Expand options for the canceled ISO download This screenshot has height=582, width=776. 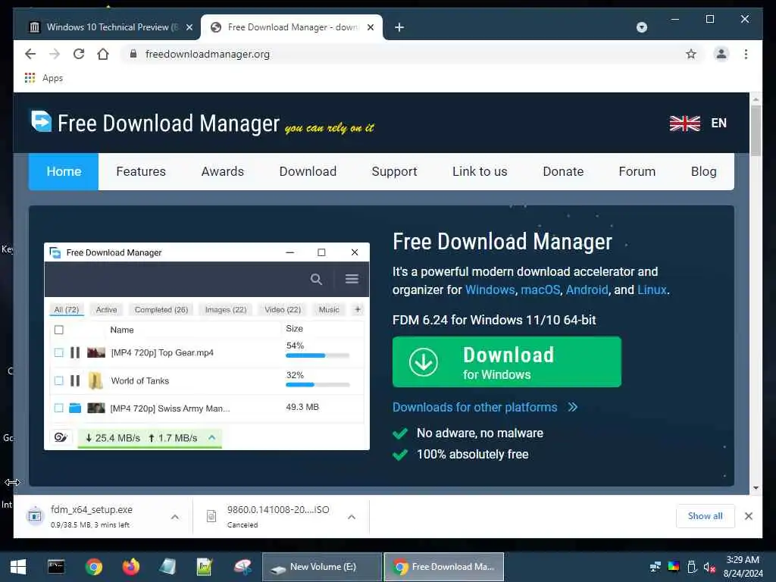352,517
